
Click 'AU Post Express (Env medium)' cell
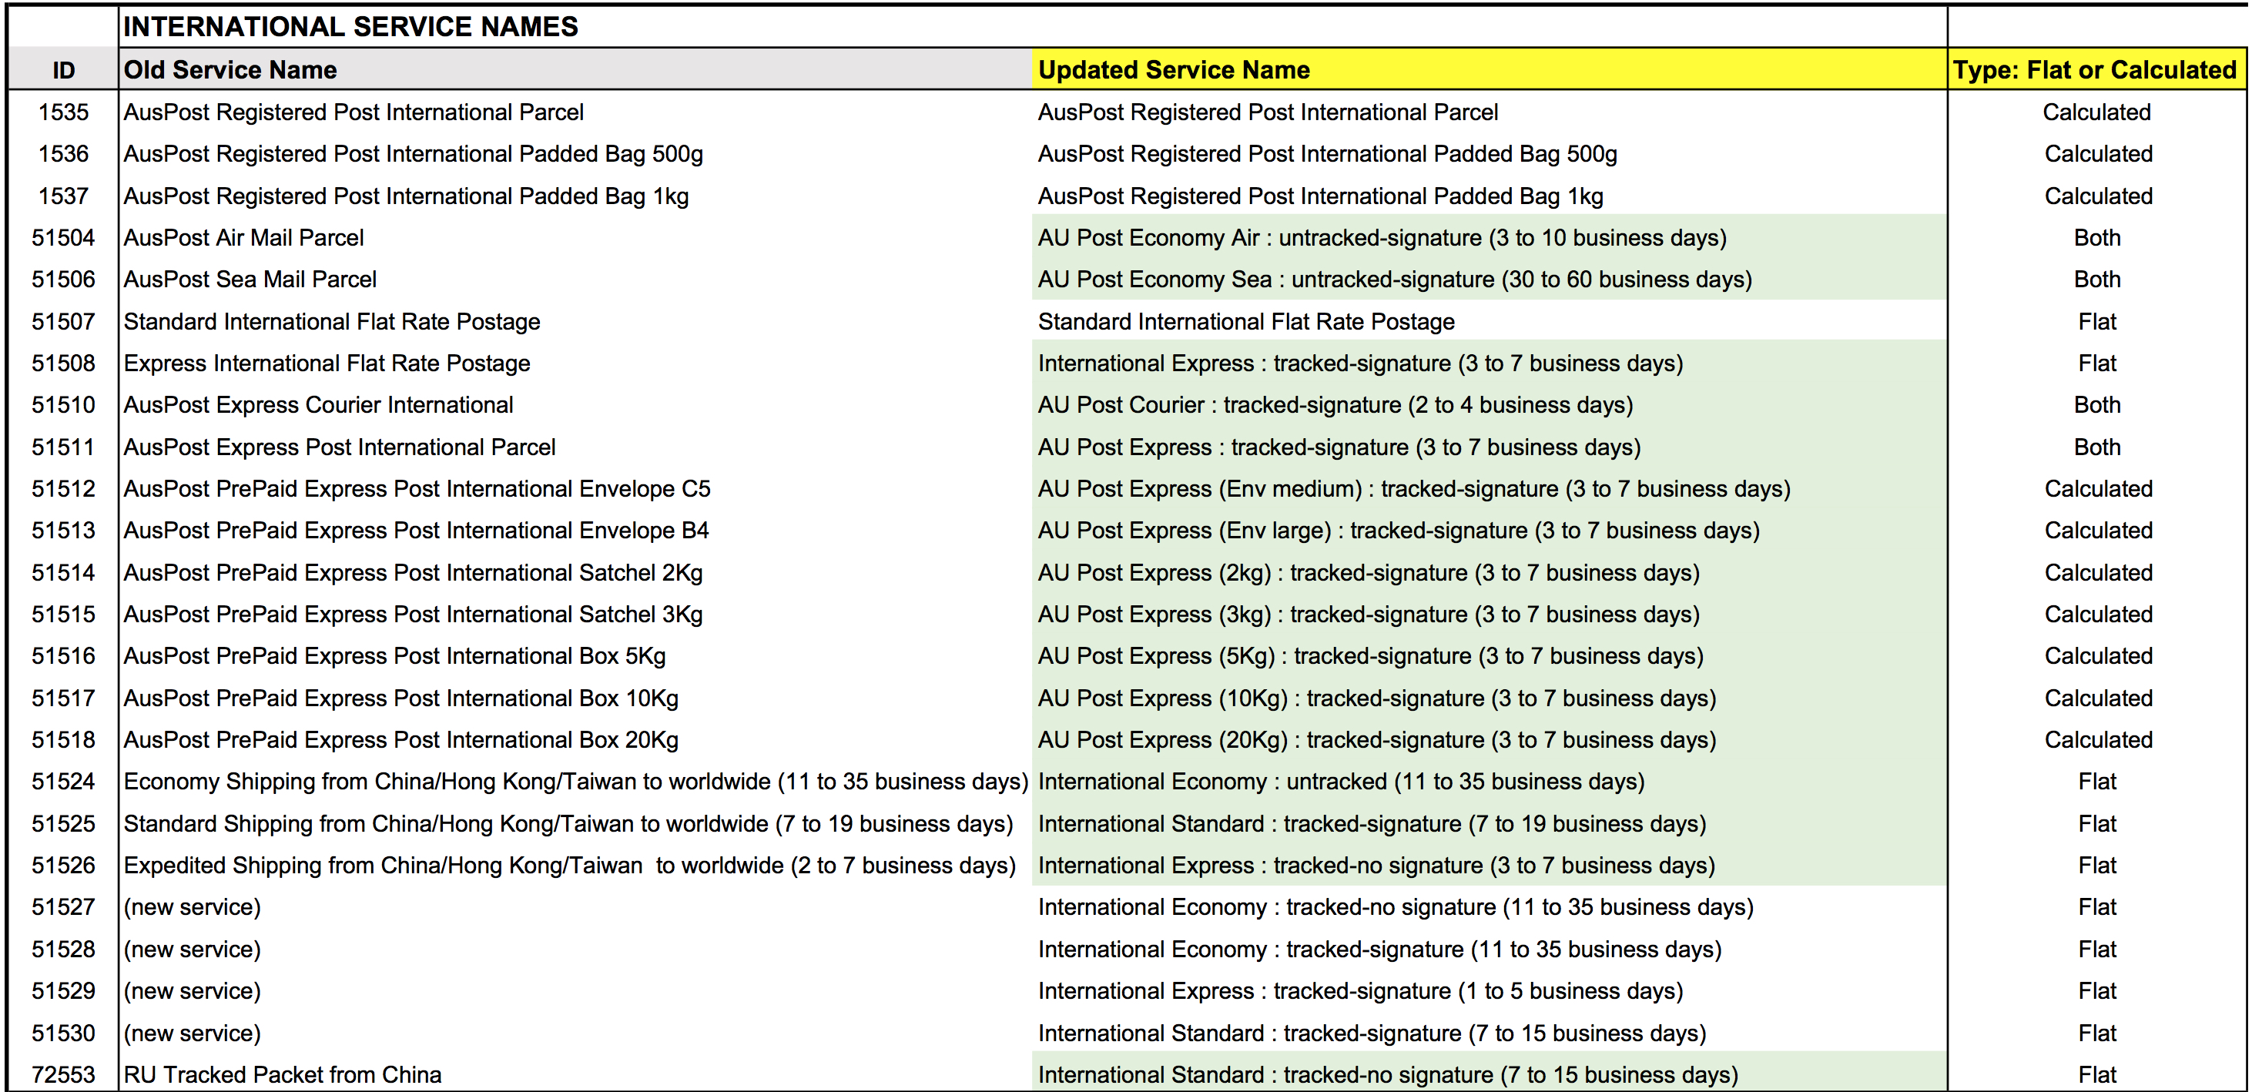(x=1413, y=489)
